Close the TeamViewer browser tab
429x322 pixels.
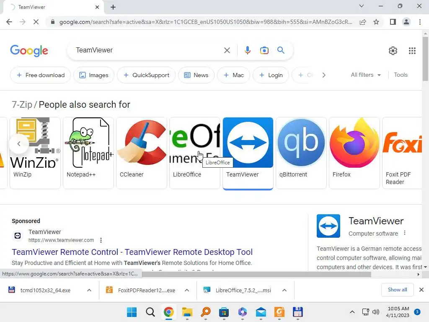pos(97,7)
